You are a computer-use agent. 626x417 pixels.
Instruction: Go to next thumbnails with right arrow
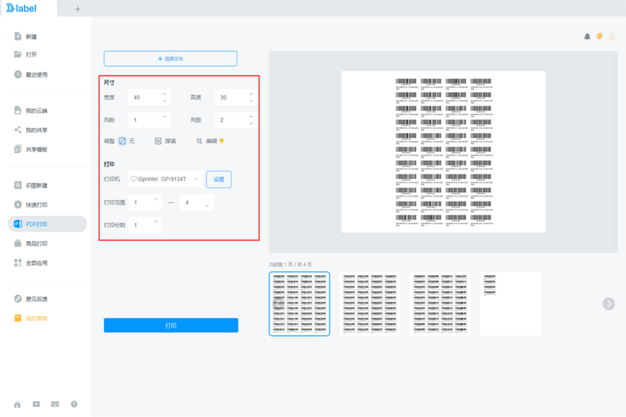(608, 304)
